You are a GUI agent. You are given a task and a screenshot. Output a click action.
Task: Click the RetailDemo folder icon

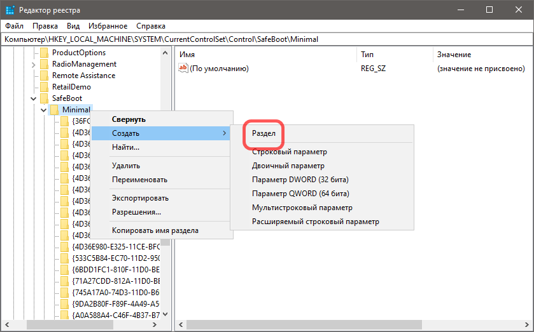[x=44, y=87]
